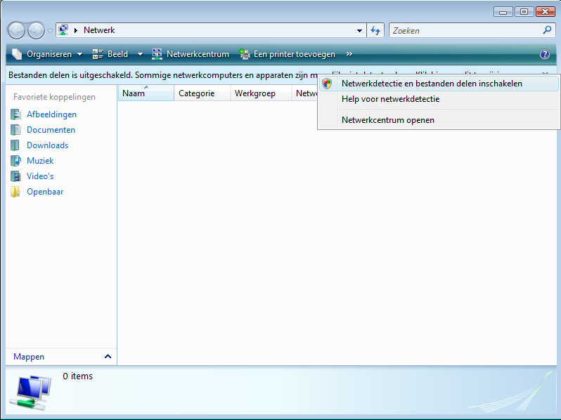The height and width of the screenshot is (420, 561).
Task: Click the information bar about Bestanden delen
Action: (161, 75)
